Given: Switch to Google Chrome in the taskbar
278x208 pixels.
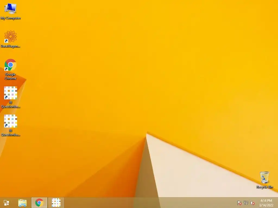Looking at the screenshot, I should tap(39, 203).
